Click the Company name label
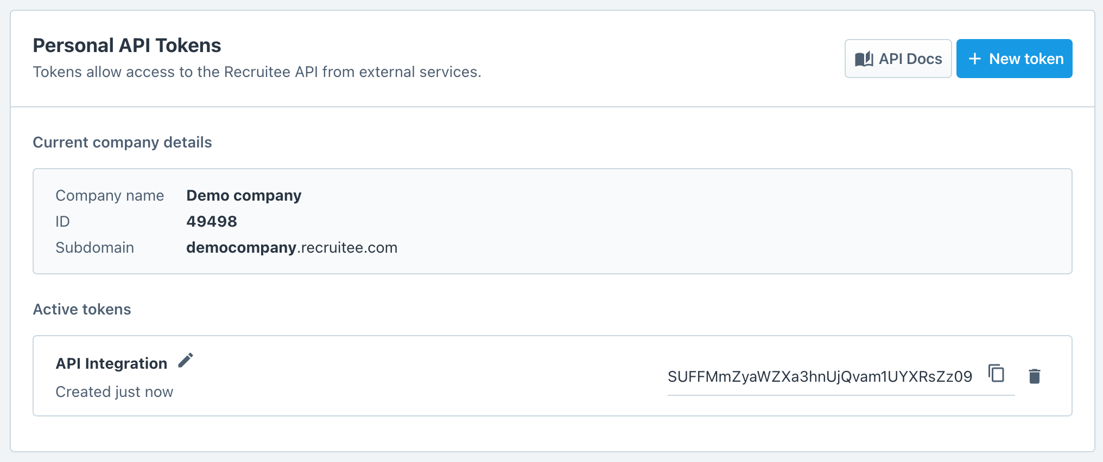The image size is (1103, 462). (x=110, y=195)
